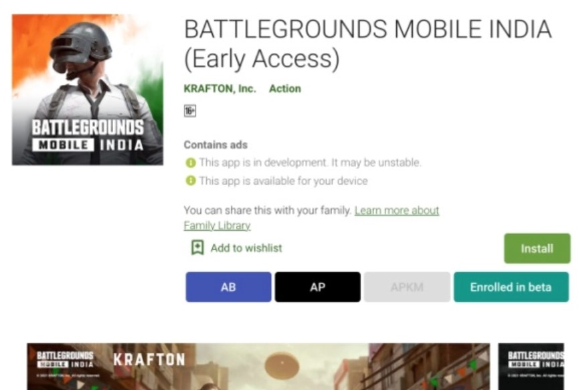Open the Action category link
The height and width of the screenshot is (390, 585).
pyautogui.click(x=285, y=89)
